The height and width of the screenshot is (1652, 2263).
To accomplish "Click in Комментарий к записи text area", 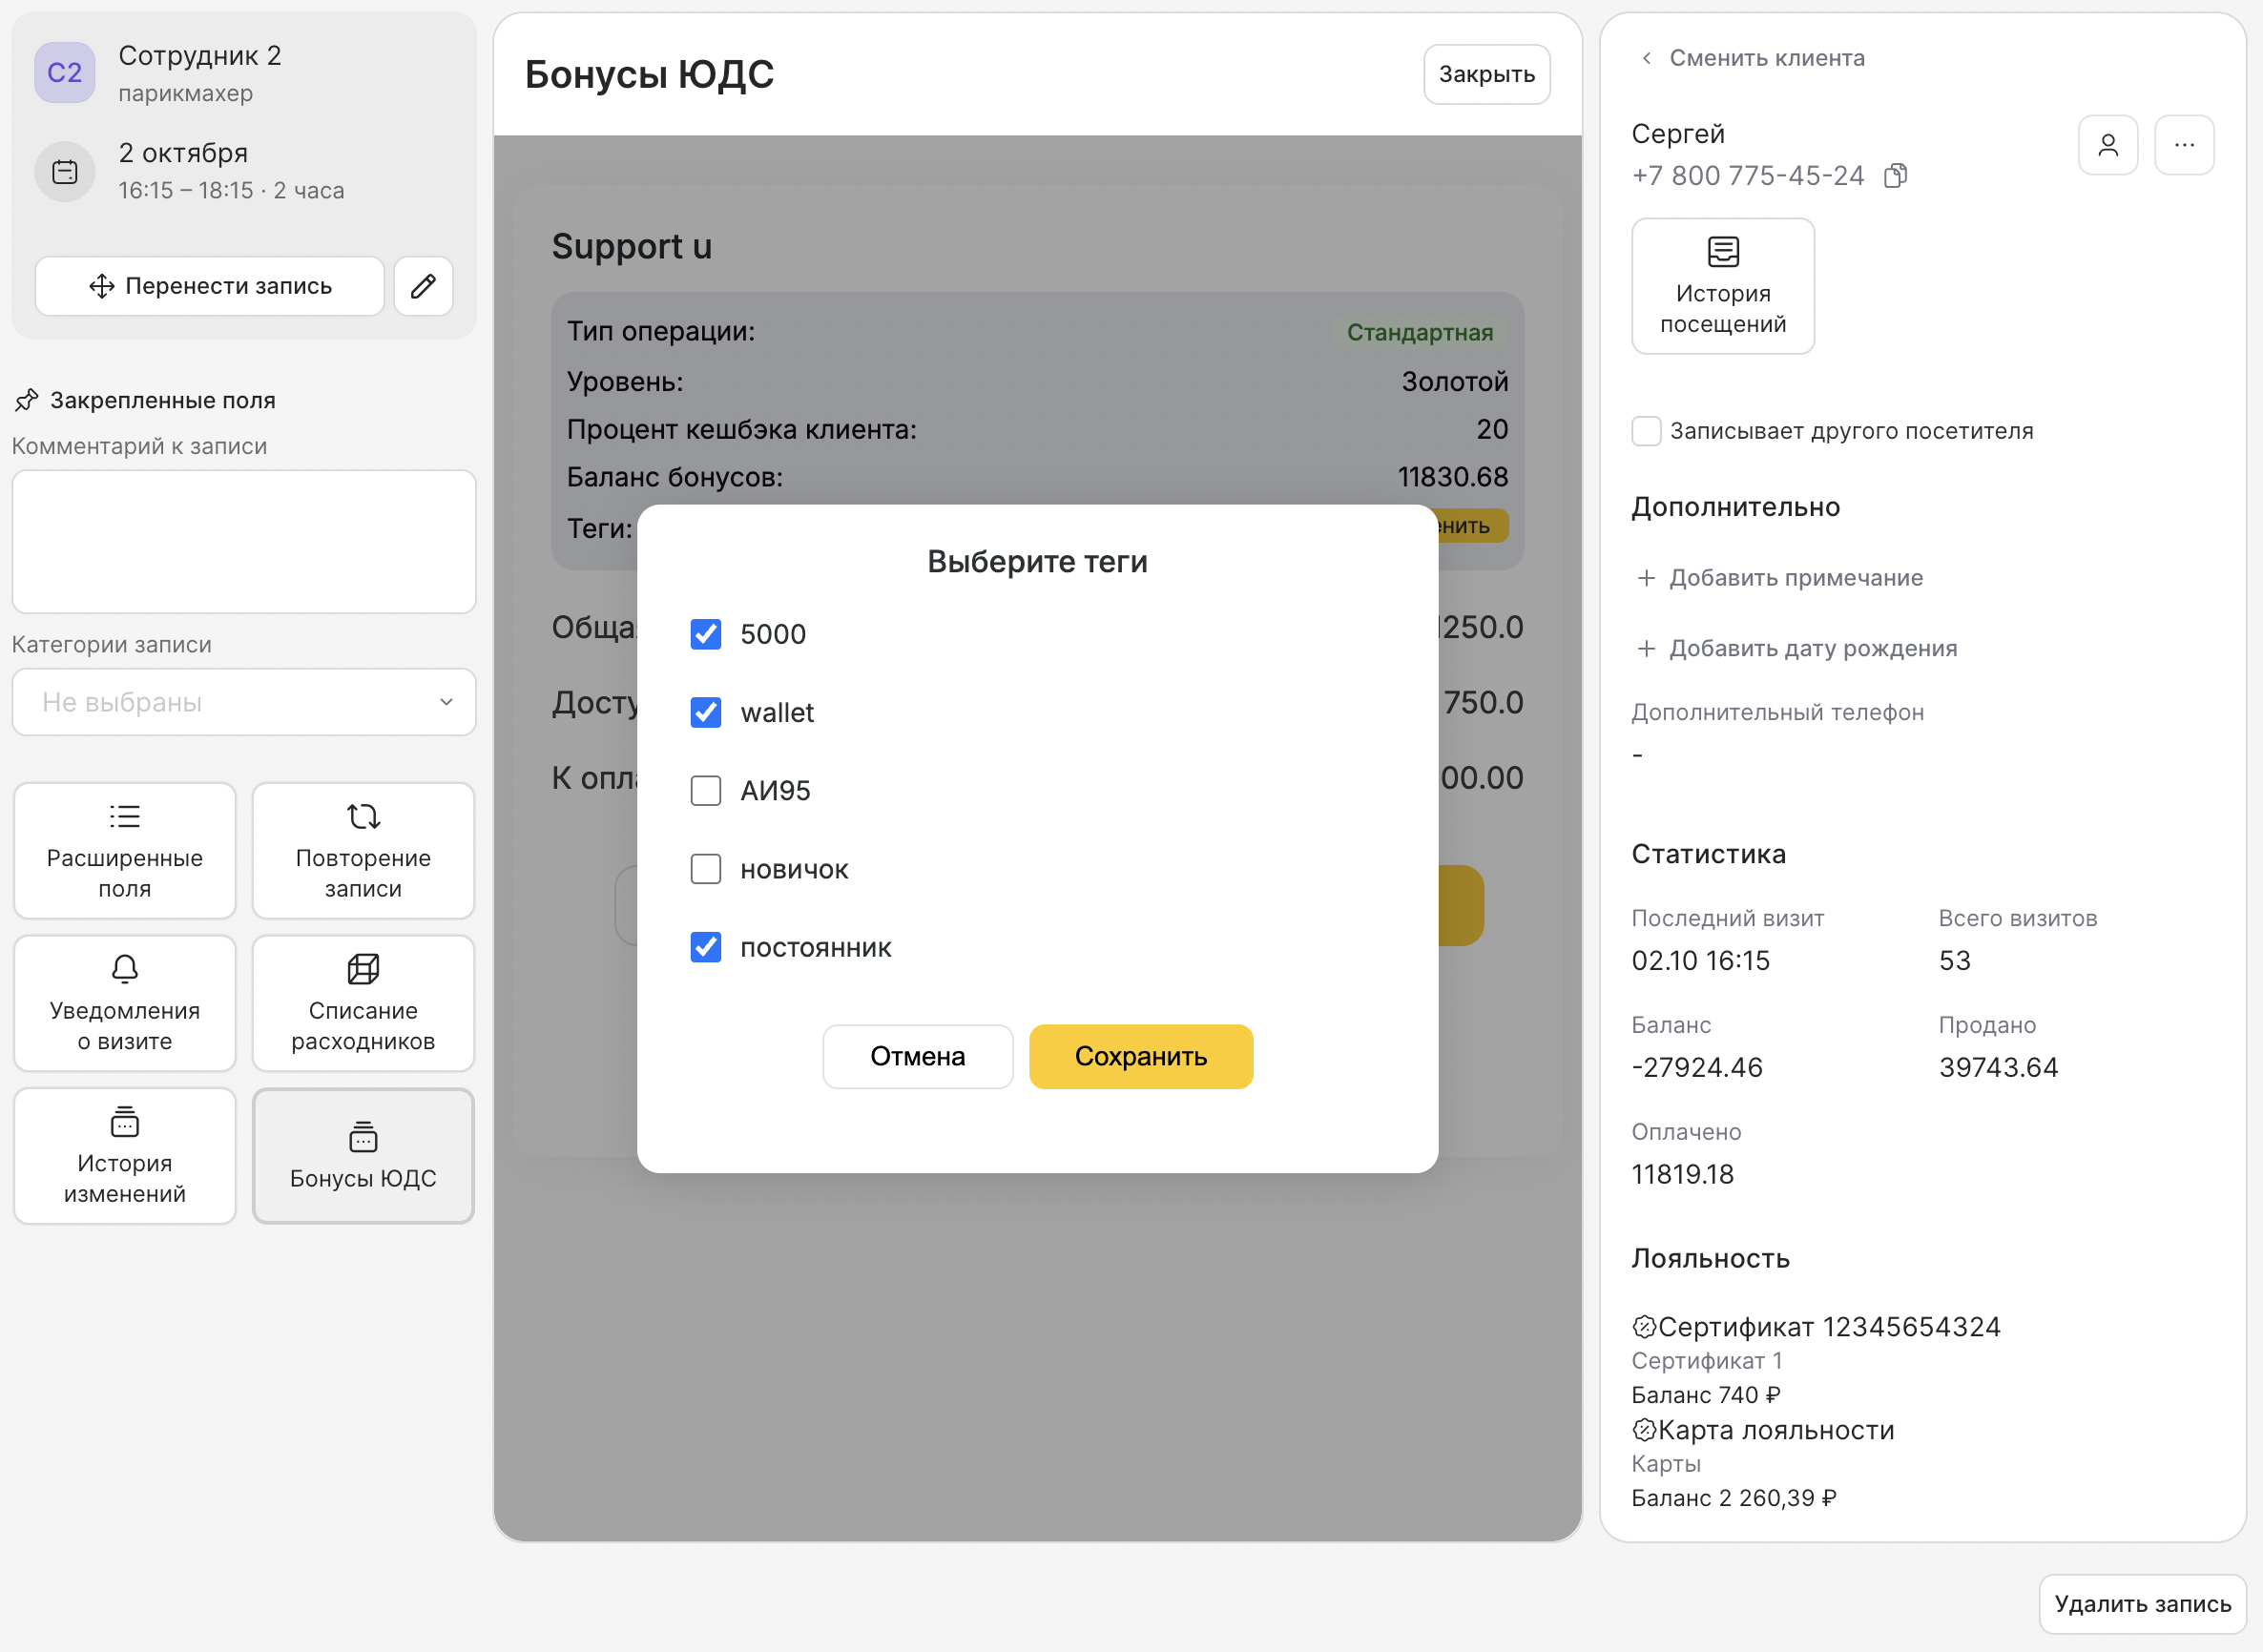I will [x=244, y=542].
